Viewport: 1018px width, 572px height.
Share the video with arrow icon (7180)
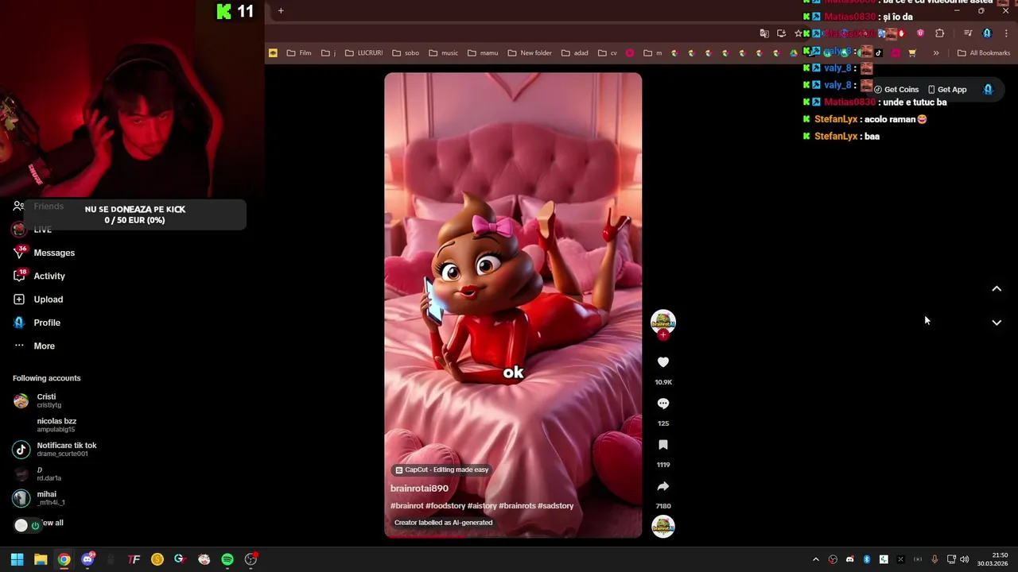[662, 486]
